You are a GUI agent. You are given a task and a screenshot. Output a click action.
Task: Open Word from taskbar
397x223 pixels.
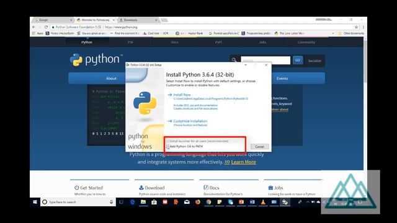(252, 202)
